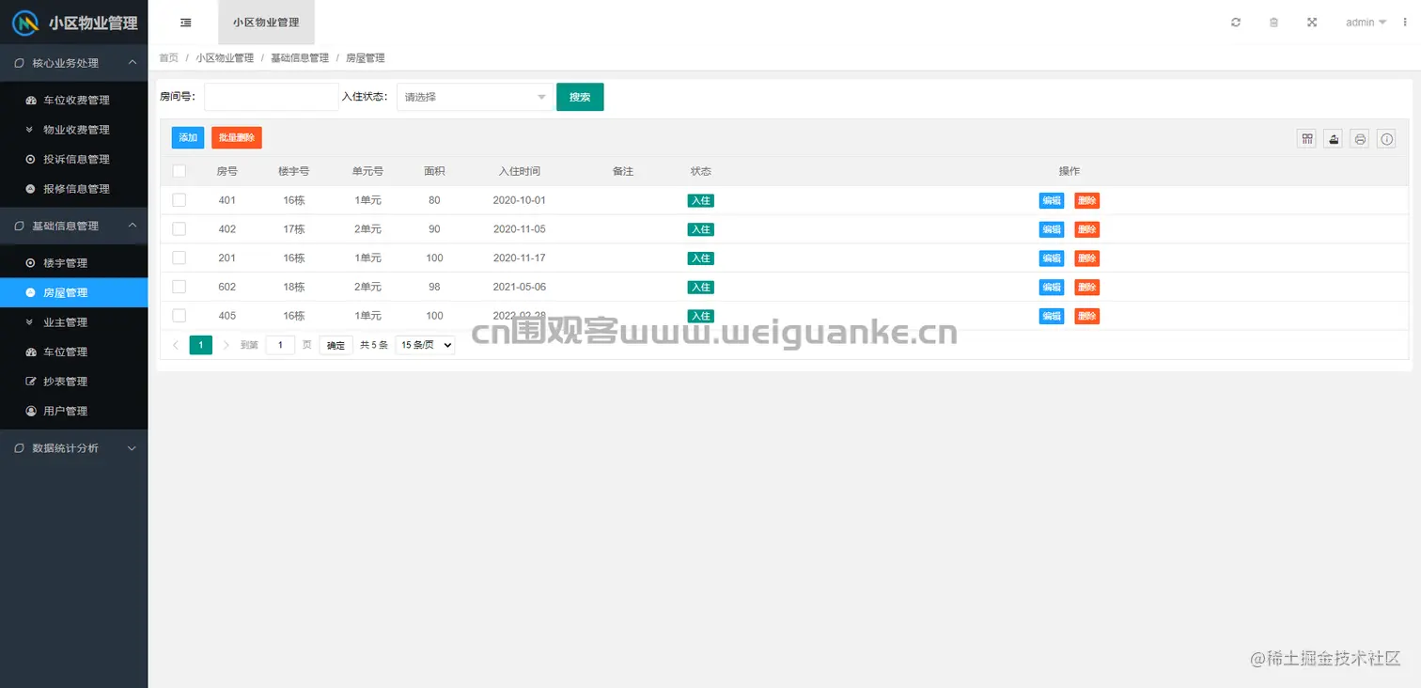
Task: Click the 搜索 search button
Action: click(580, 97)
